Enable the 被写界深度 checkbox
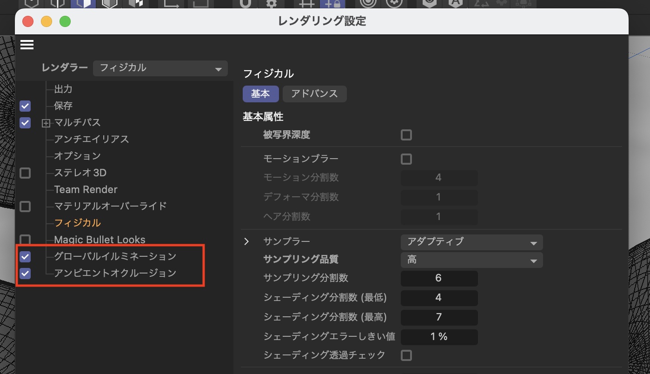This screenshot has height=374, width=650. tap(406, 135)
